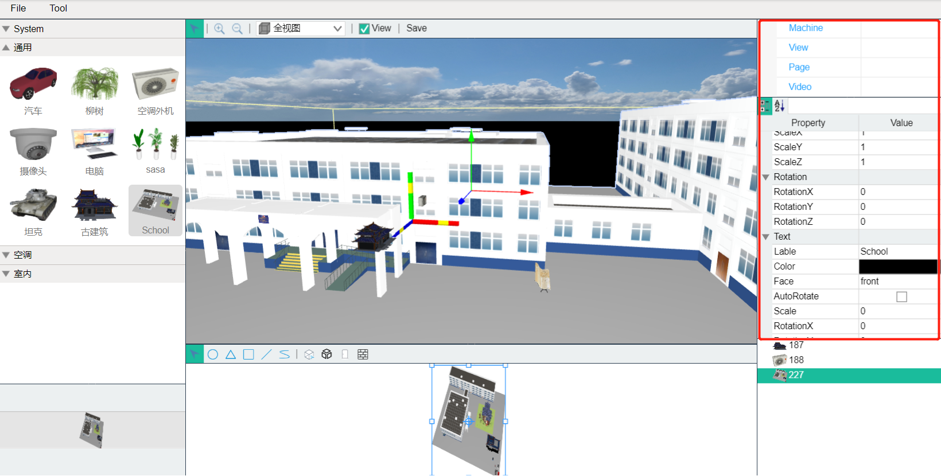Pick the red car (汽车) model
The width and height of the screenshot is (941, 476).
pyautogui.click(x=33, y=91)
